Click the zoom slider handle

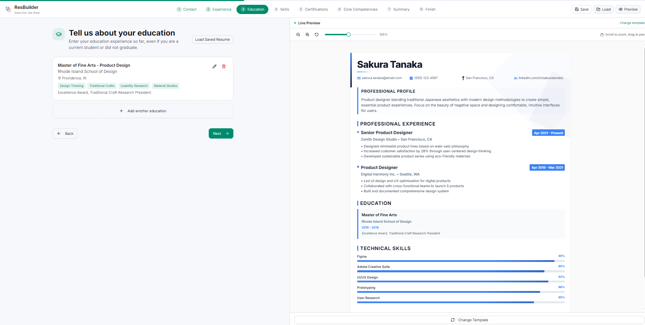pyautogui.click(x=349, y=35)
